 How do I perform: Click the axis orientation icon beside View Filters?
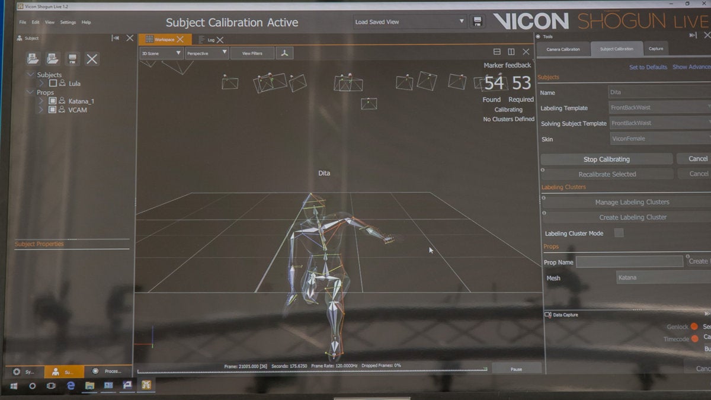pos(285,53)
